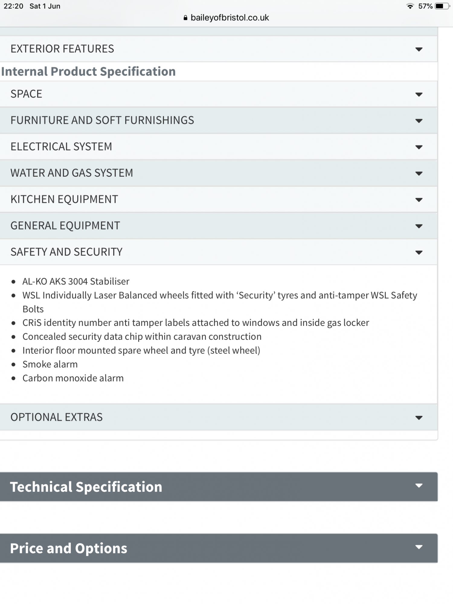Viewport: 453px width, 604px height.
Task: Open the Price and Options panel
Action: 219,548
